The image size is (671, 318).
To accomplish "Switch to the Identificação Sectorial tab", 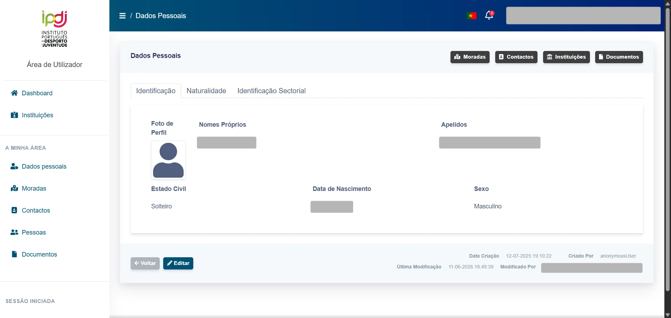I will tap(272, 91).
